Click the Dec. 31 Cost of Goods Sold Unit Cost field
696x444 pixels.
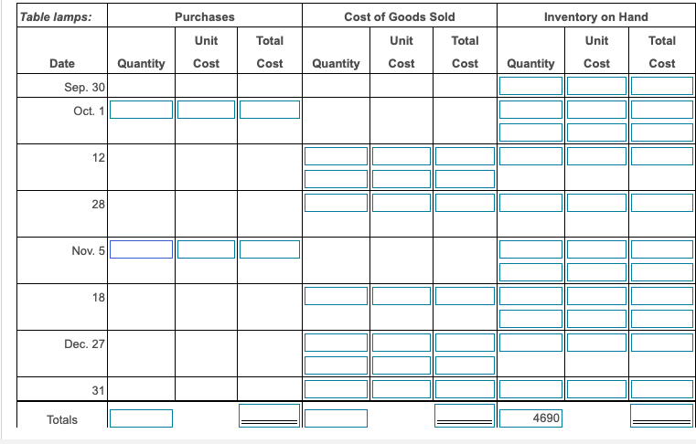click(402, 389)
